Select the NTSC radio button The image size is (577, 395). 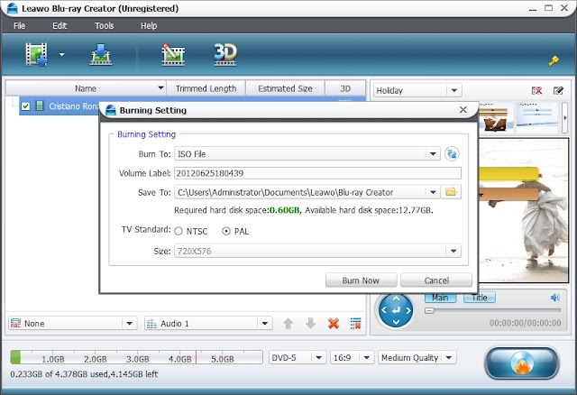[x=179, y=231]
